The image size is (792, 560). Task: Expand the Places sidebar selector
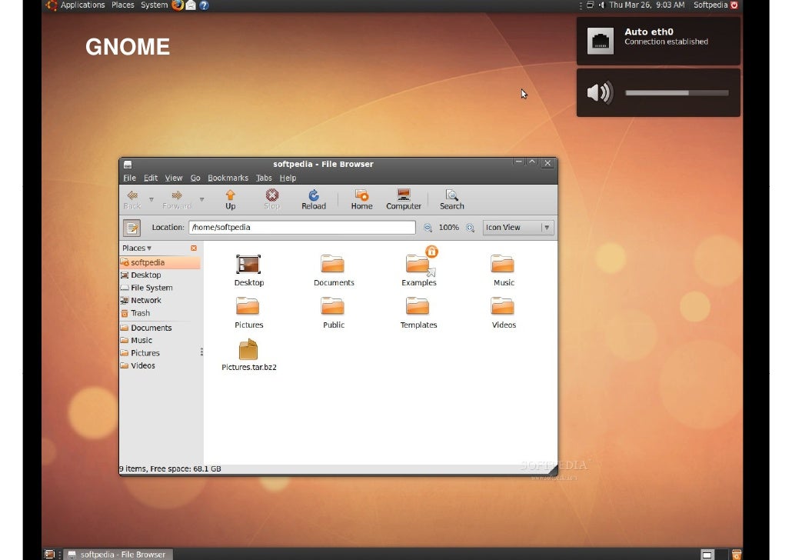coord(136,248)
